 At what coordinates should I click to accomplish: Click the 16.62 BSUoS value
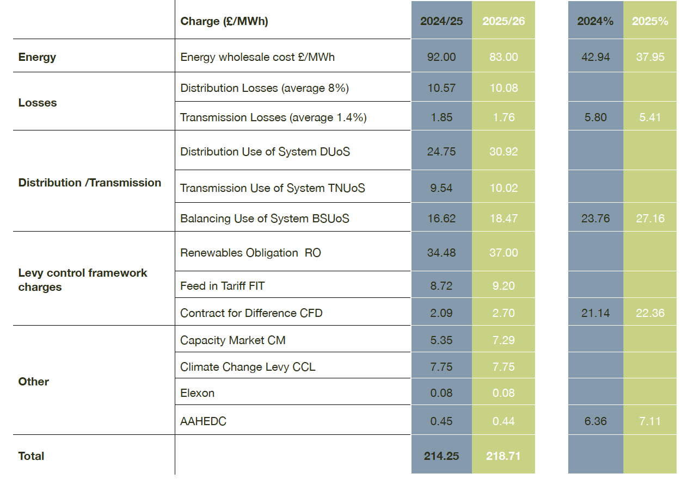coord(441,219)
